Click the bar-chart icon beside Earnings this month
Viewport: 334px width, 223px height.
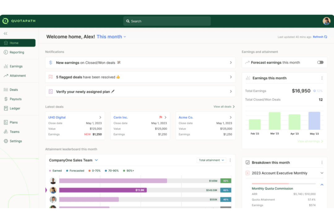[x=248, y=78]
